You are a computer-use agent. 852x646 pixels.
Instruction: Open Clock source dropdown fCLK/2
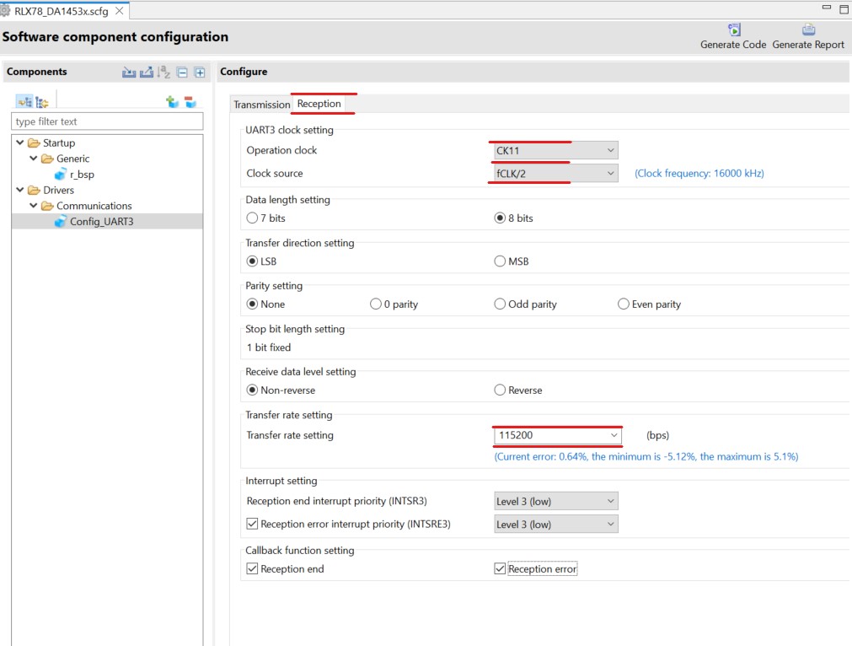556,174
